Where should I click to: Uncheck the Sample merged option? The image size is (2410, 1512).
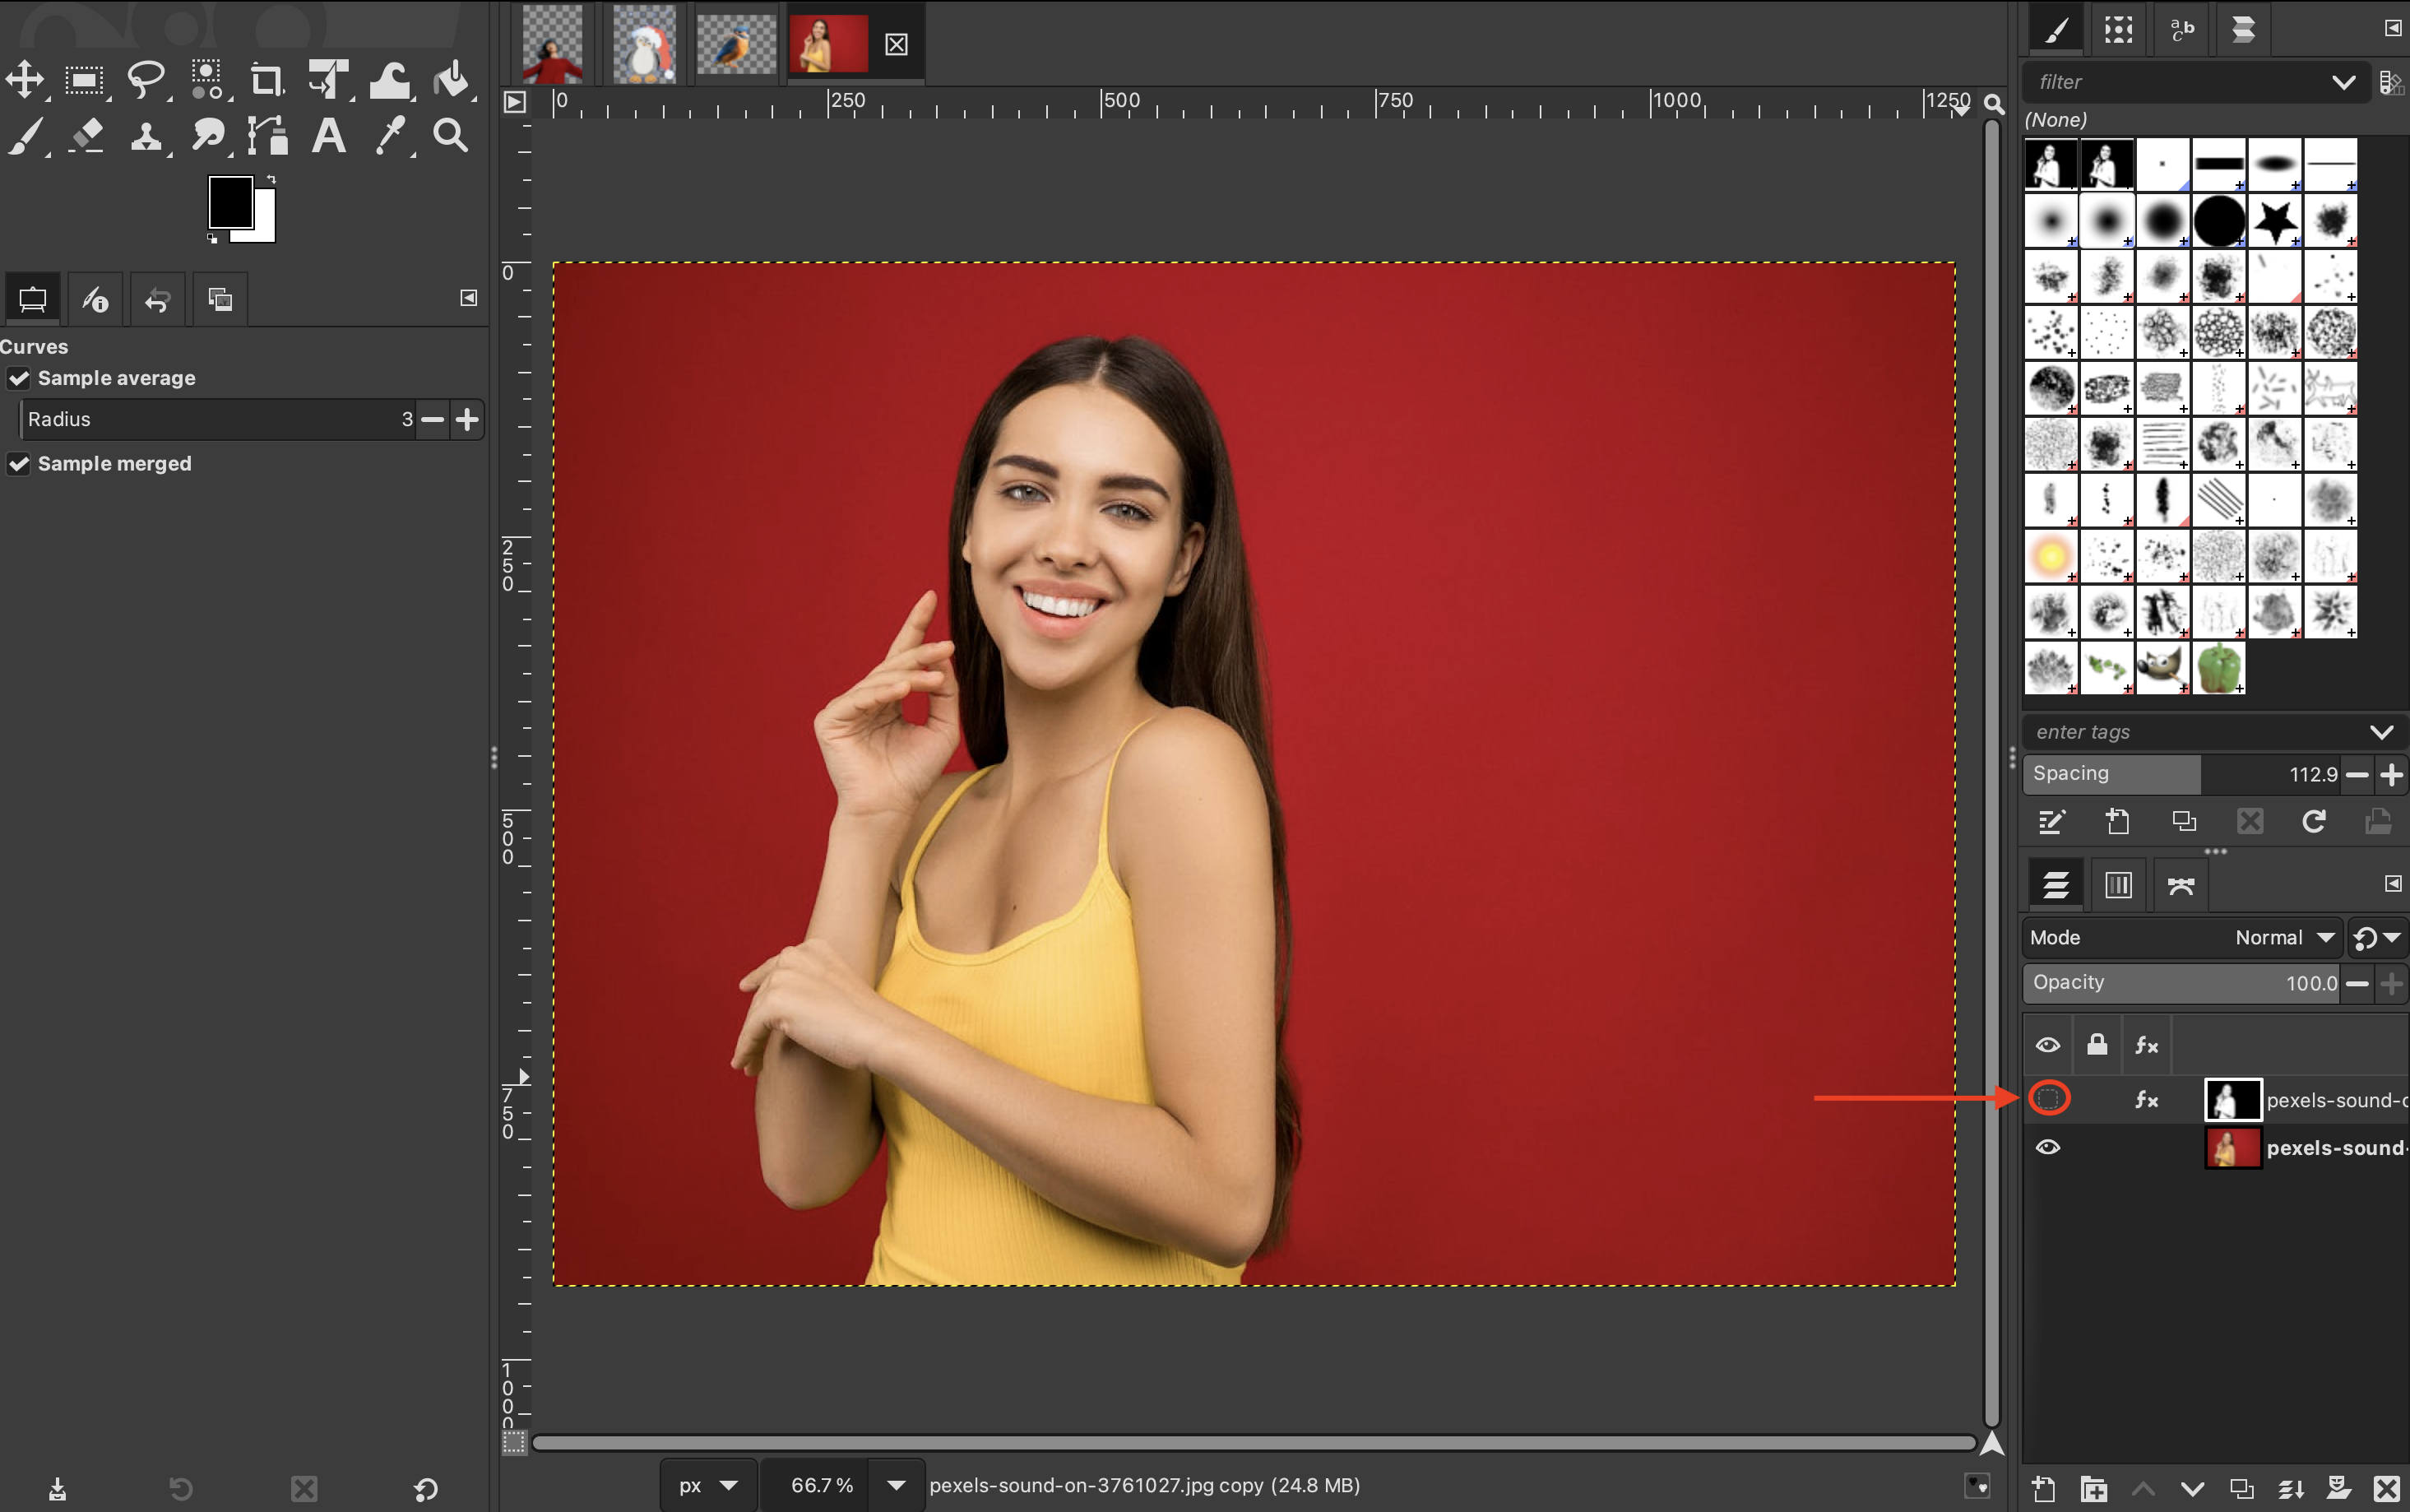[x=19, y=464]
